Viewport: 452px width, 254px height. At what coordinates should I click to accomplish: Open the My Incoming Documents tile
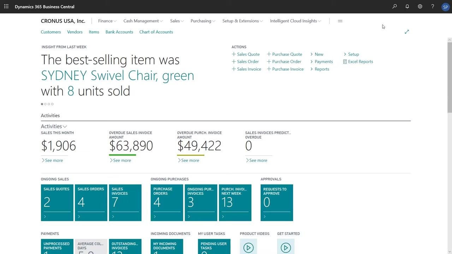167,247
